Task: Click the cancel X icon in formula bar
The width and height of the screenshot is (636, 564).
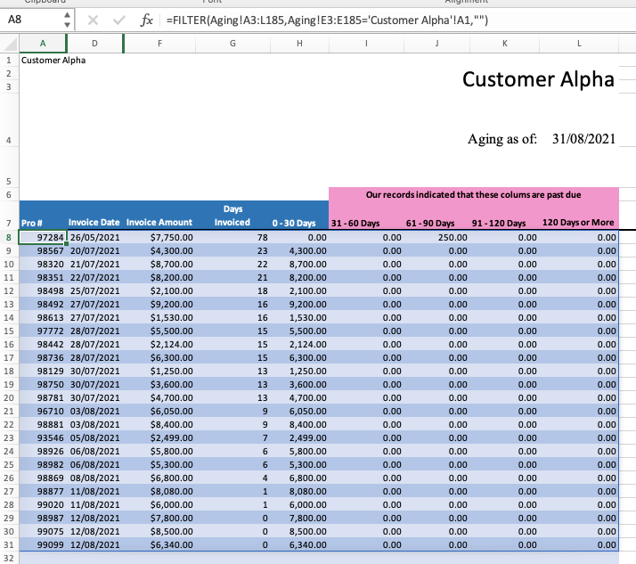Action: tap(93, 20)
